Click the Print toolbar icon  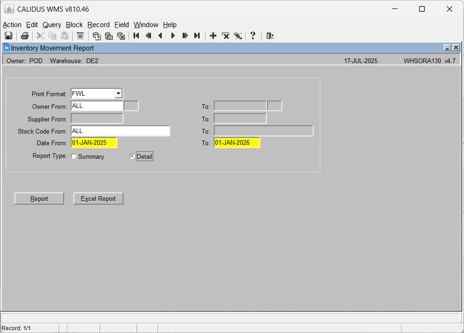coord(25,36)
